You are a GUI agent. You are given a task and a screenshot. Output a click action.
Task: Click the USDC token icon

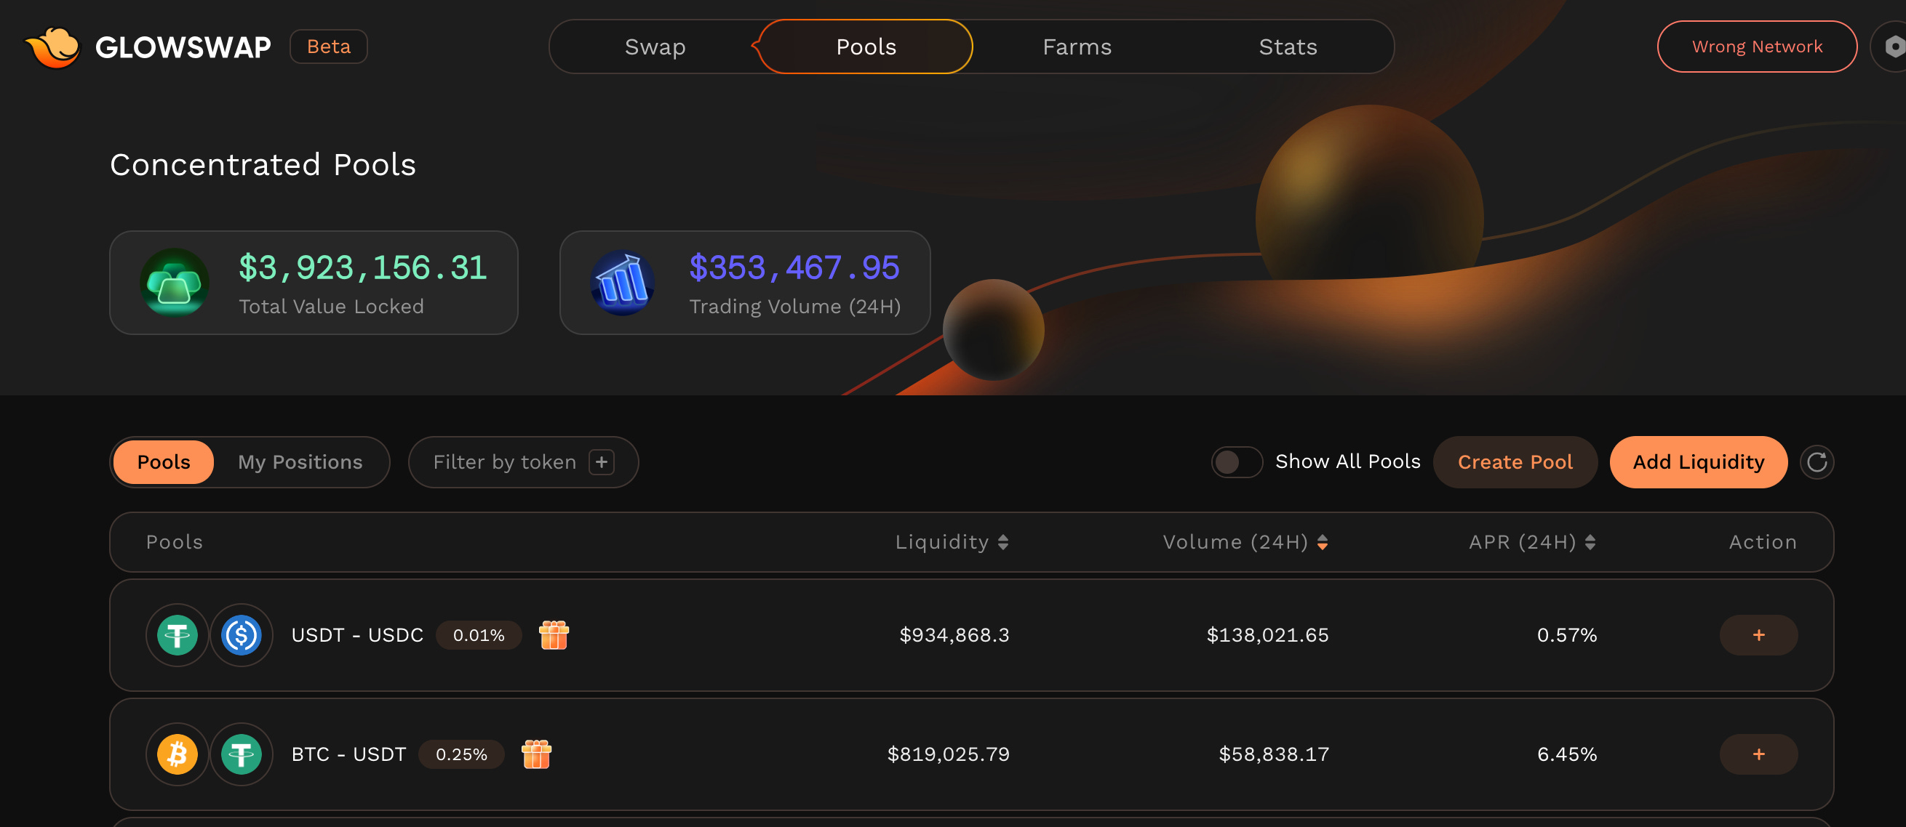point(242,635)
